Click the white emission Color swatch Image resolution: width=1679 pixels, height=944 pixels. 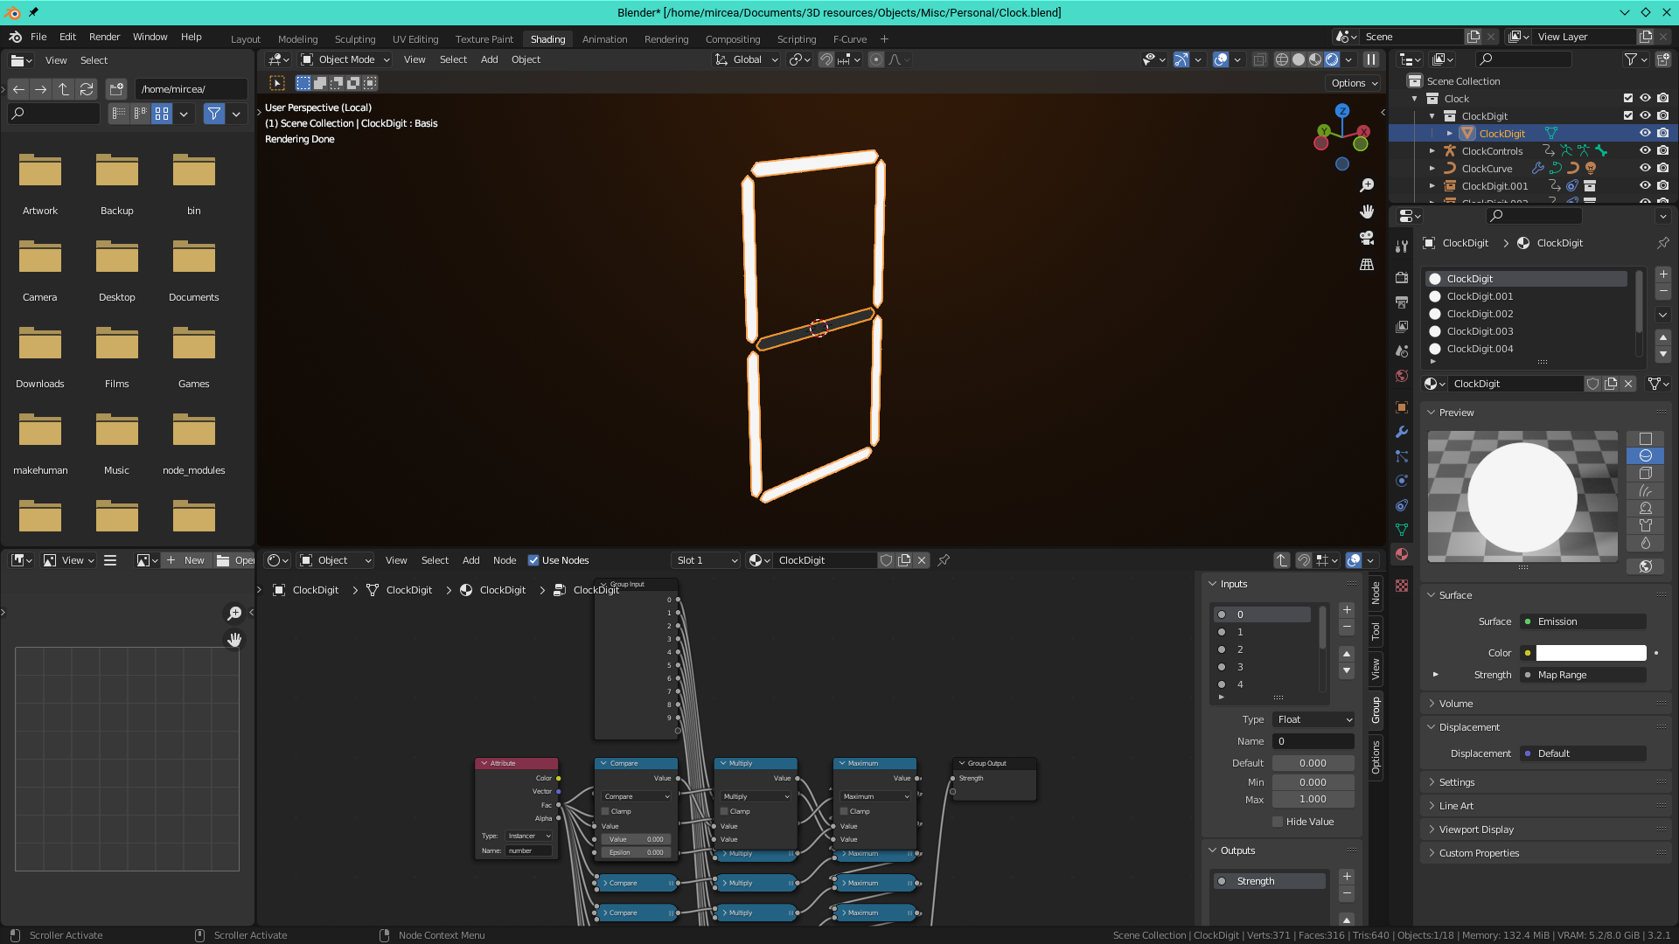(x=1591, y=653)
